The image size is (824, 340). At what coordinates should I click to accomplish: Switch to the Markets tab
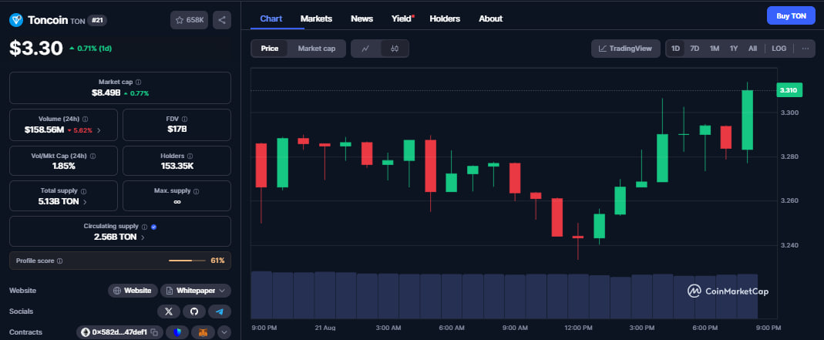316,19
